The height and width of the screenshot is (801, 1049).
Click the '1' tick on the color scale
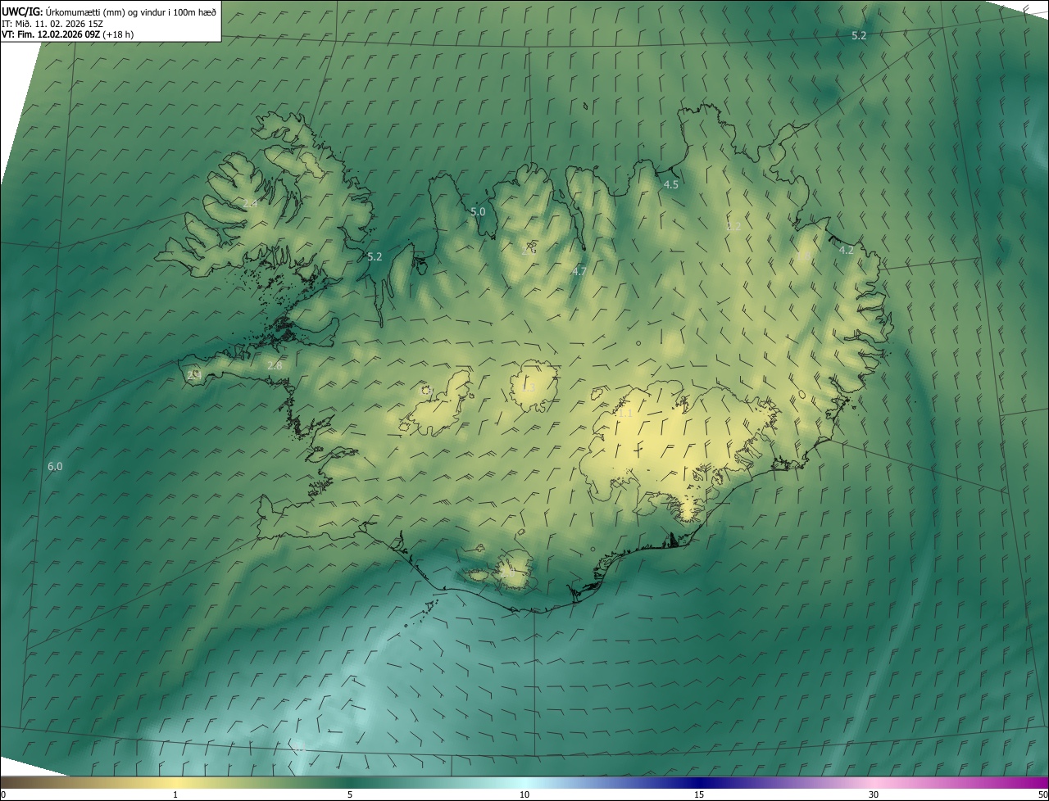[175, 795]
